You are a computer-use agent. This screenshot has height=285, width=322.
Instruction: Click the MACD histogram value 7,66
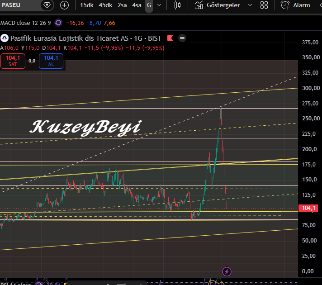[109, 23]
